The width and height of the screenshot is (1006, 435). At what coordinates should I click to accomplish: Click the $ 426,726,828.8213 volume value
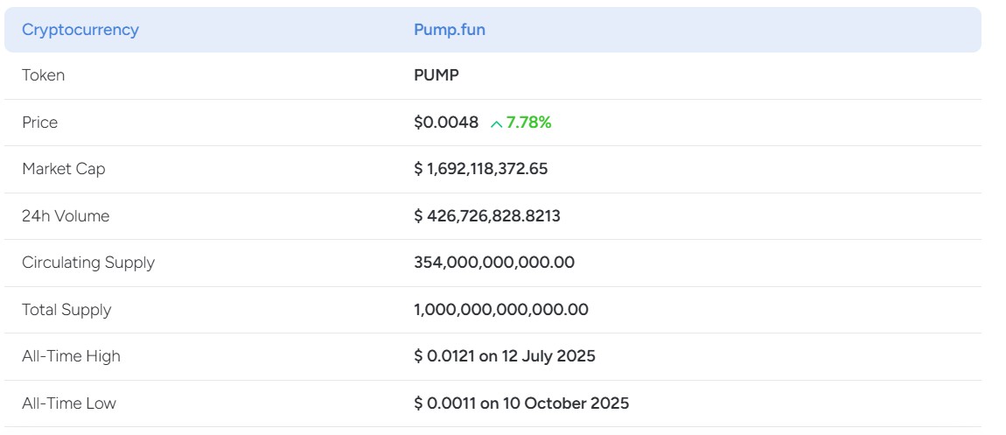tap(487, 215)
